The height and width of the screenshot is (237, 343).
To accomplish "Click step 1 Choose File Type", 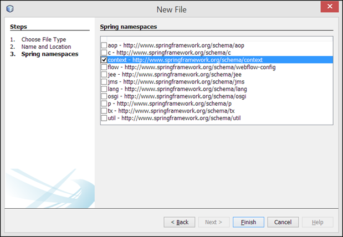I will (x=44, y=39).
